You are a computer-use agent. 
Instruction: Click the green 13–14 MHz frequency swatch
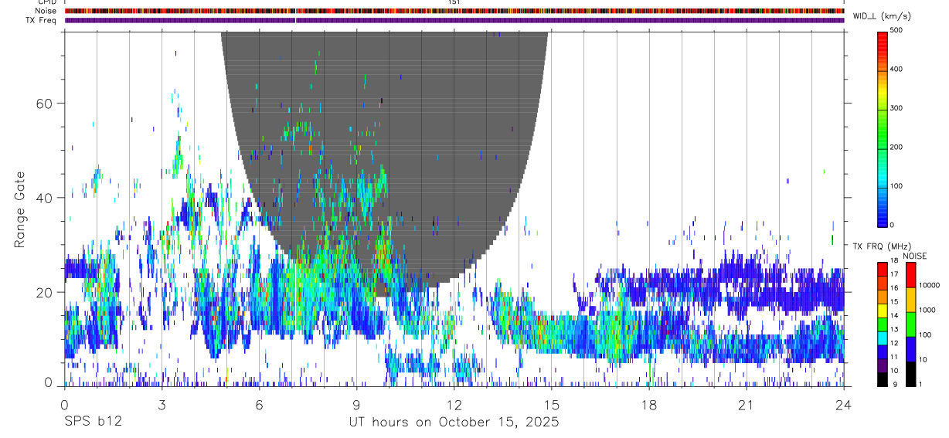tap(883, 324)
